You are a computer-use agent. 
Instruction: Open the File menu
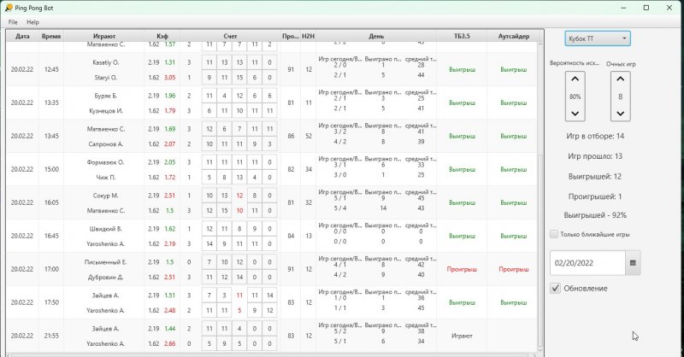(x=13, y=21)
